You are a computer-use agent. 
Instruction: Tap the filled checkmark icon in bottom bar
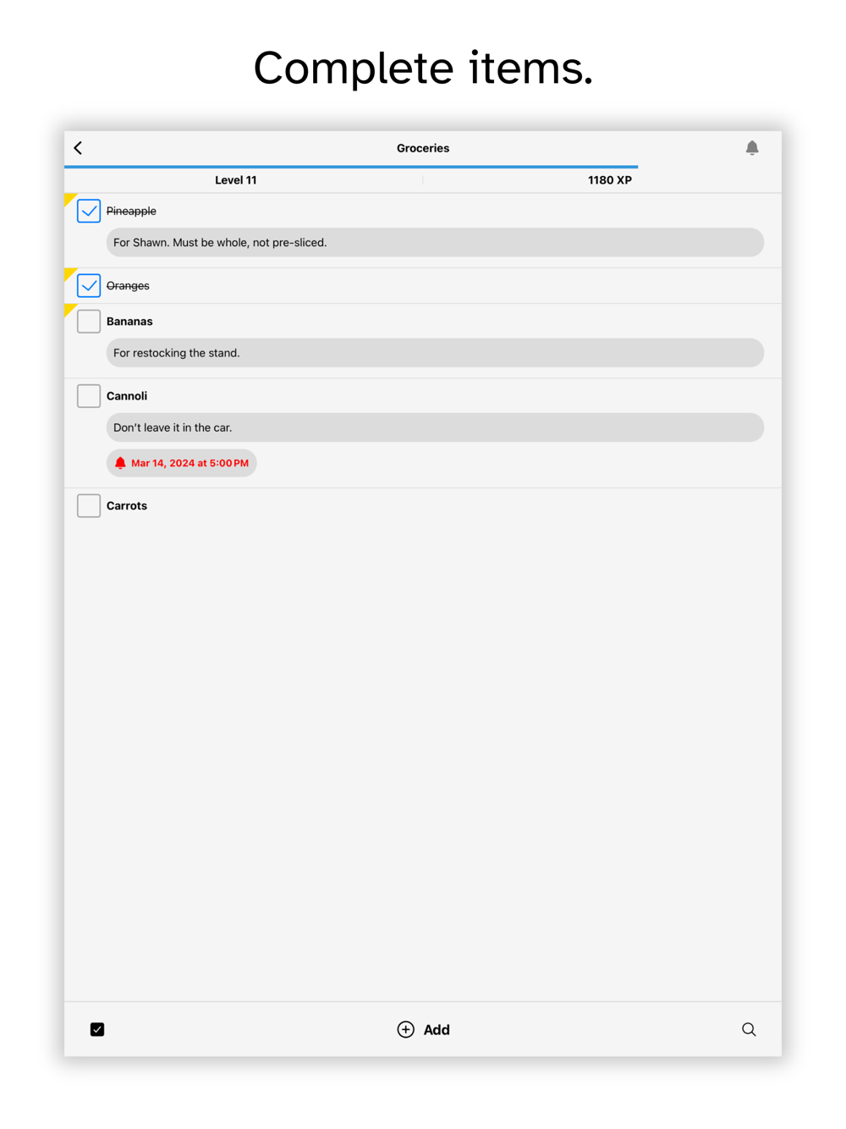97,1029
